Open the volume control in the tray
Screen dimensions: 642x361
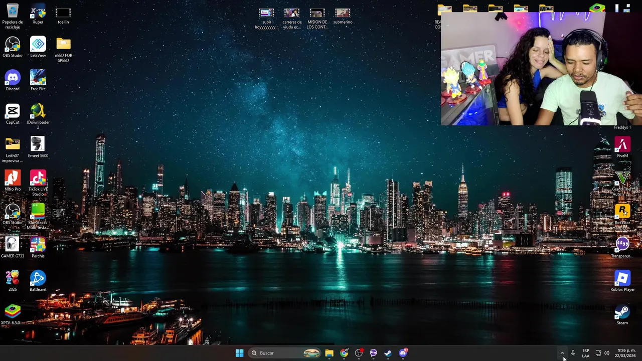[606, 353]
